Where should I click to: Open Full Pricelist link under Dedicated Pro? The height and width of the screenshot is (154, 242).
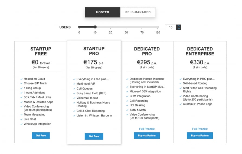pos(147,129)
